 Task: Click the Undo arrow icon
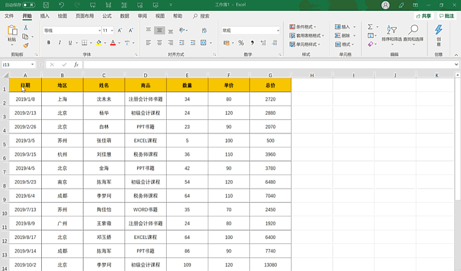pyautogui.click(x=61, y=5)
